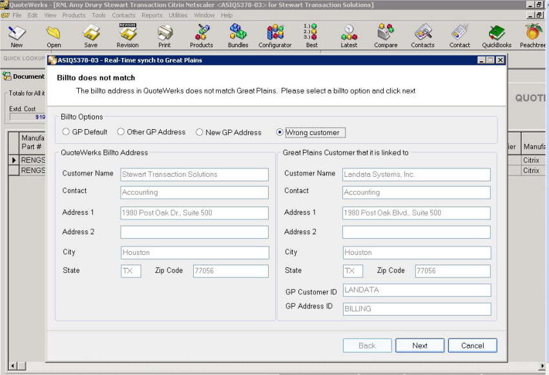Click the QuoteWerks City field
Screen dimensions: 549x375
tap(194, 252)
